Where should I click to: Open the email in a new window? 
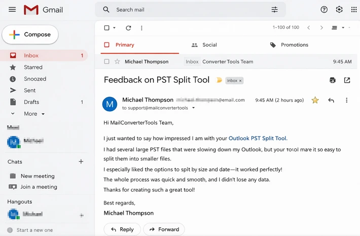coord(347,80)
